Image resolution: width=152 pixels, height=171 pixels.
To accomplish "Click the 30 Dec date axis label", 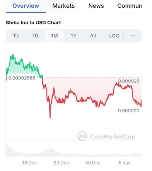I will [93, 163].
